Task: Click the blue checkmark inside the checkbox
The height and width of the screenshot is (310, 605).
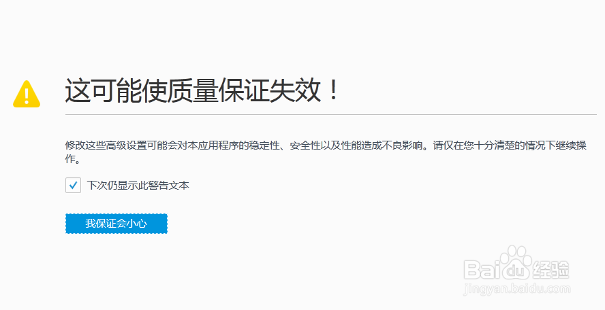Action: click(x=73, y=186)
